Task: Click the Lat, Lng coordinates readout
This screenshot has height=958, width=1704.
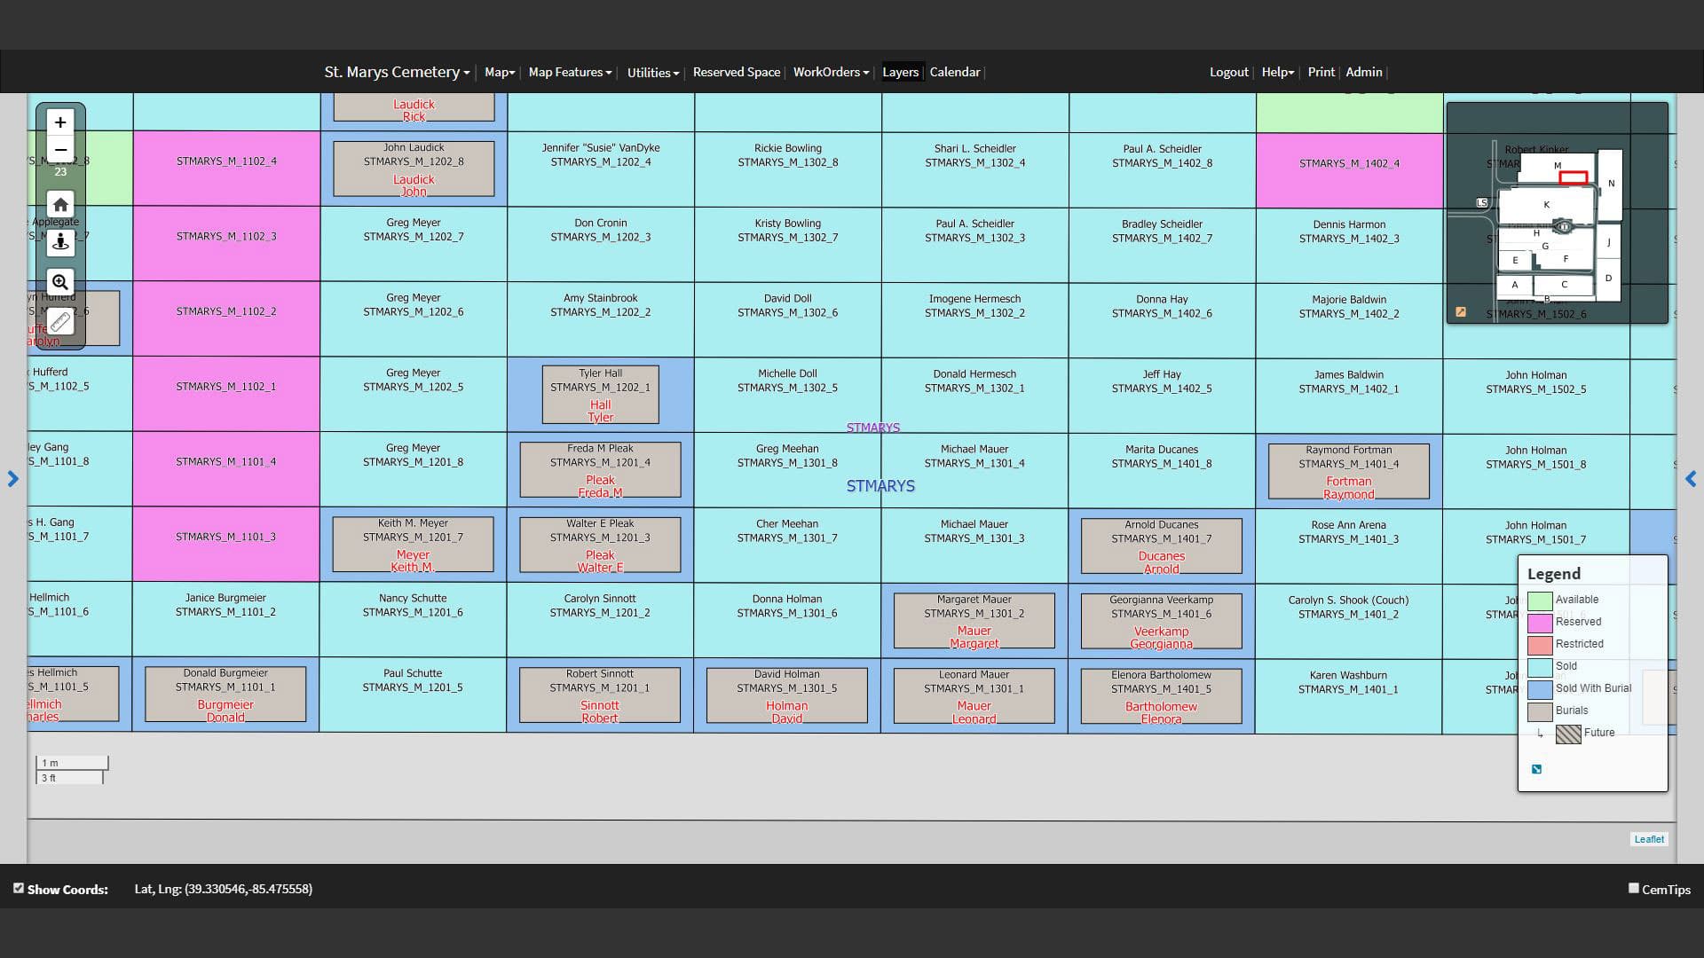Action: click(224, 889)
